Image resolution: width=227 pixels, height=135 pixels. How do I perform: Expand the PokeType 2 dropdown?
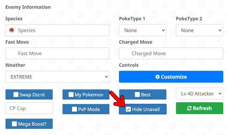200,30
